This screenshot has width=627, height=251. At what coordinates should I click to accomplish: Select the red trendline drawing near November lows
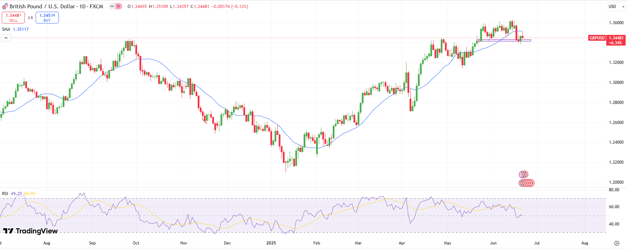point(205,121)
